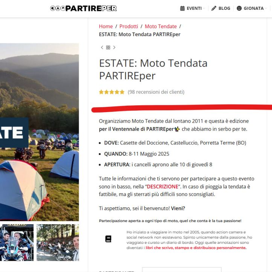This screenshot has width=272, height=272.
Task: Open libri che scrivo red link
Action: (196, 248)
